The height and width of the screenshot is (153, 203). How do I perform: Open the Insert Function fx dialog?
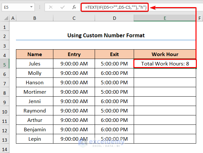[74, 7]
